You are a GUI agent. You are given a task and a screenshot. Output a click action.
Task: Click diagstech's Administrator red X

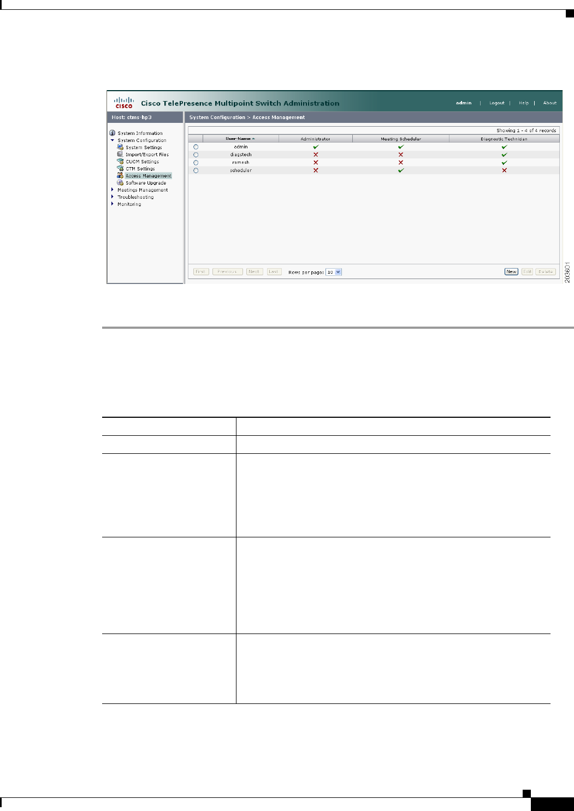pyautogui.click(x=316, y=155)
